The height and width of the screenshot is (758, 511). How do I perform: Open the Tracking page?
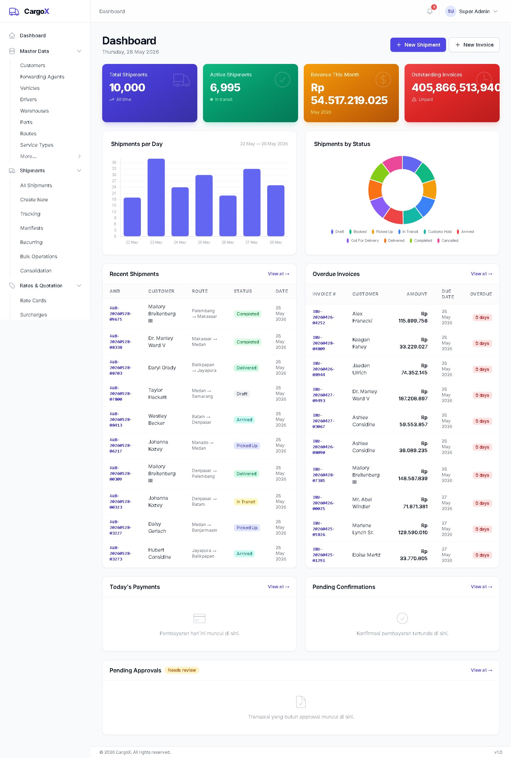(x=30, y=214)
